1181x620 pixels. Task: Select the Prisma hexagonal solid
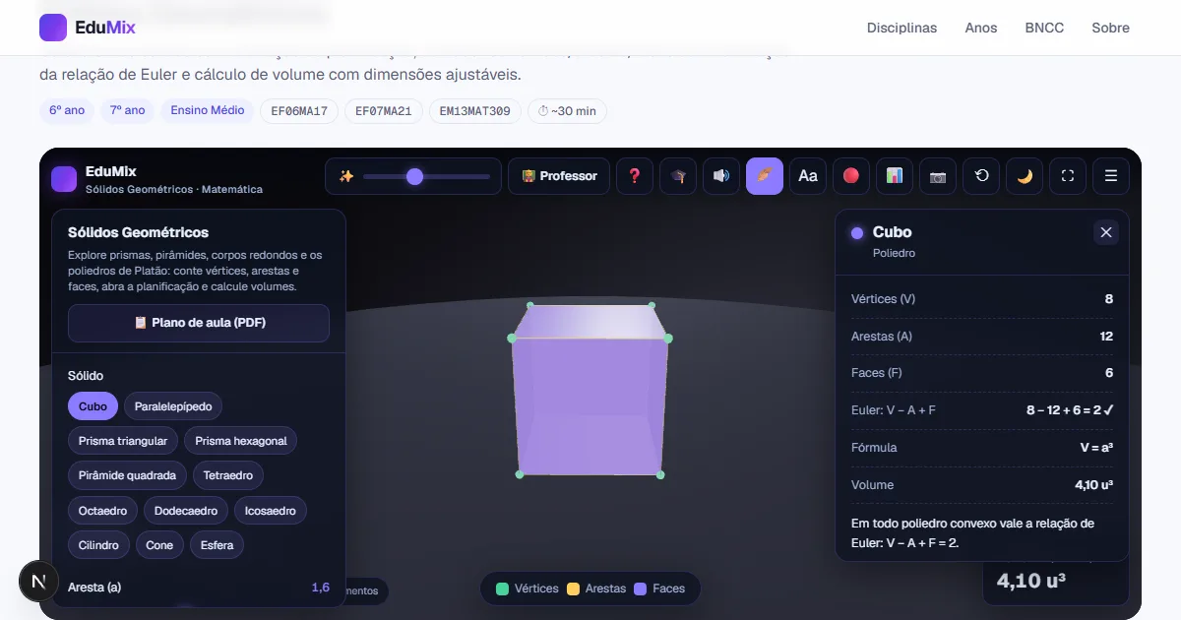tap(241, 441)
